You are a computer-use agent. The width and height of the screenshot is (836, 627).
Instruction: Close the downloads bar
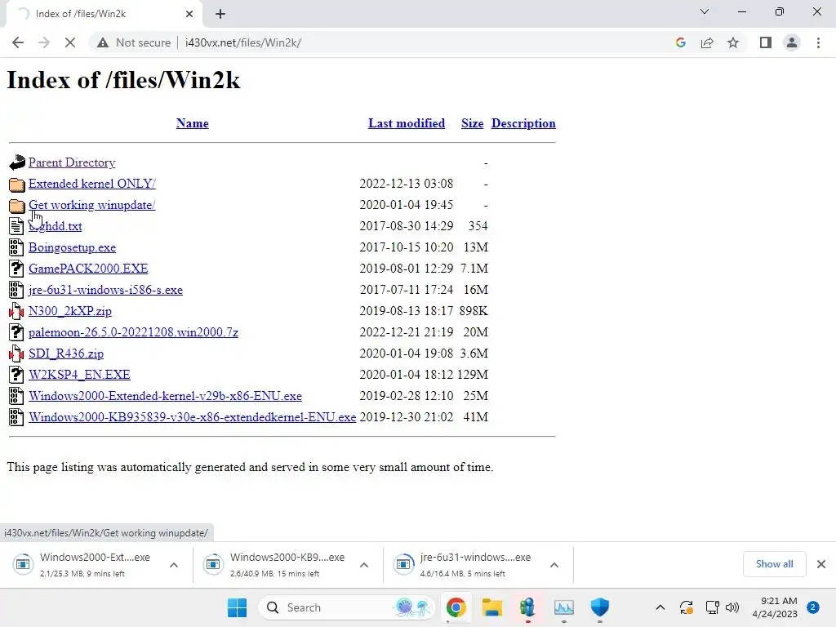[821, 564]
